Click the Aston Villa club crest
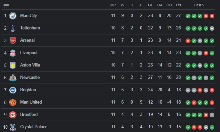220x132 pixels. [13, 65]
